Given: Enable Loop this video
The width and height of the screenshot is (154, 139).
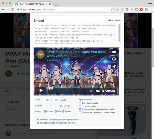Looking at the screenshot, I should [80, 106].
